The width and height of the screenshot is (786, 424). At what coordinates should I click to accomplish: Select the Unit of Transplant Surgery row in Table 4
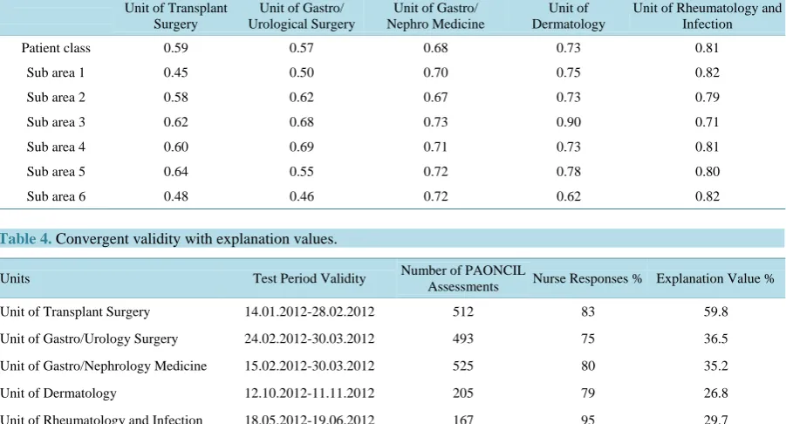click(393, 311)
